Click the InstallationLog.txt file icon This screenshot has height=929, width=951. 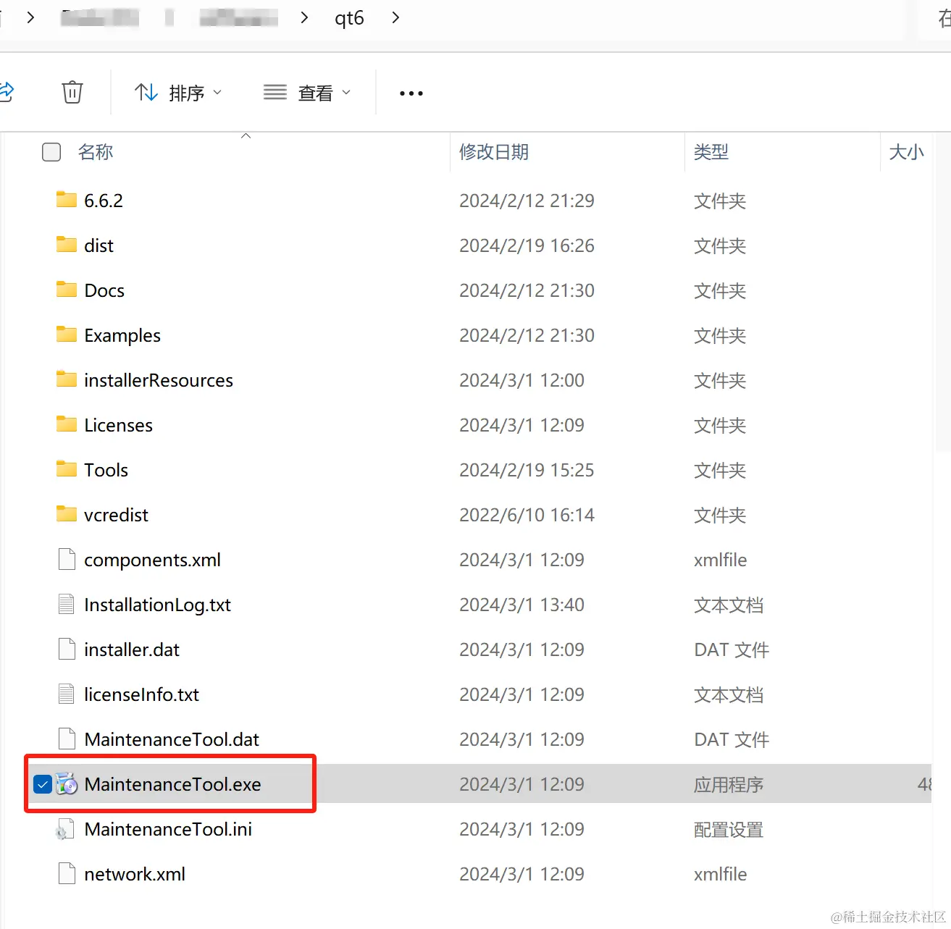click(x=67, y=605)
